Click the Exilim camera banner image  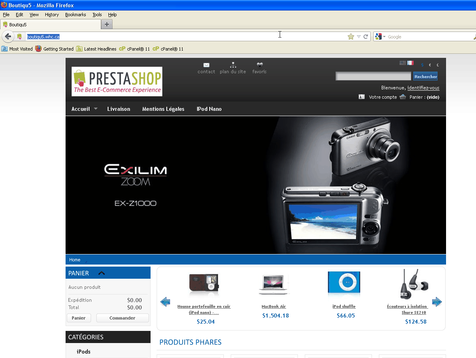point(256,185)
